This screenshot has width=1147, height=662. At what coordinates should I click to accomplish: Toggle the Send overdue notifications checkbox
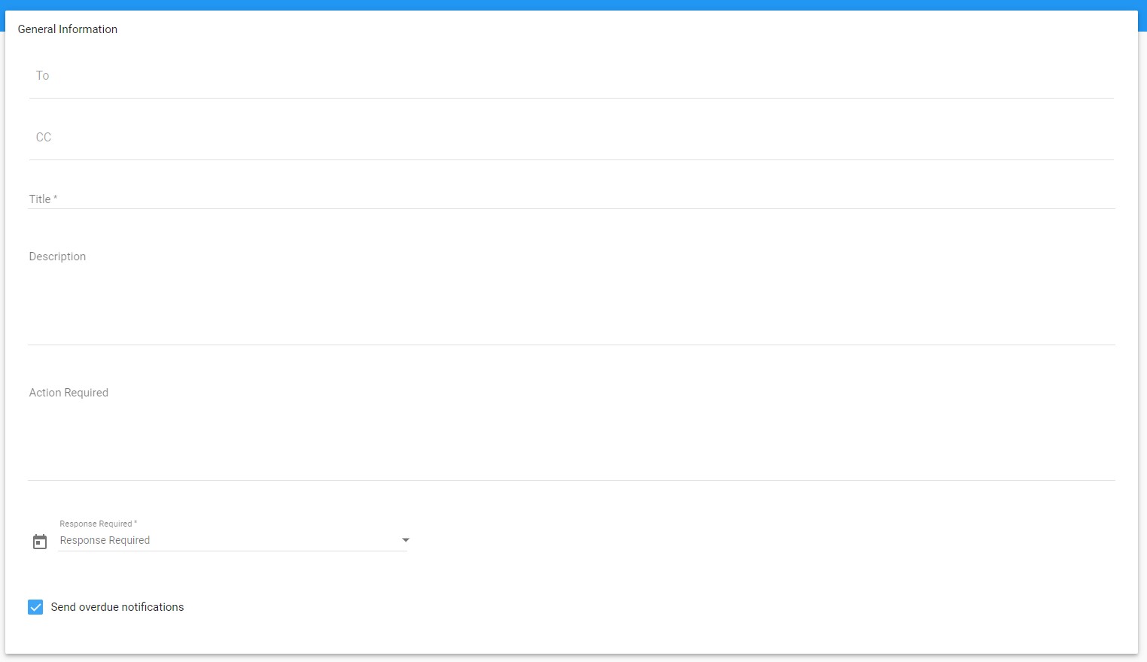35,607
